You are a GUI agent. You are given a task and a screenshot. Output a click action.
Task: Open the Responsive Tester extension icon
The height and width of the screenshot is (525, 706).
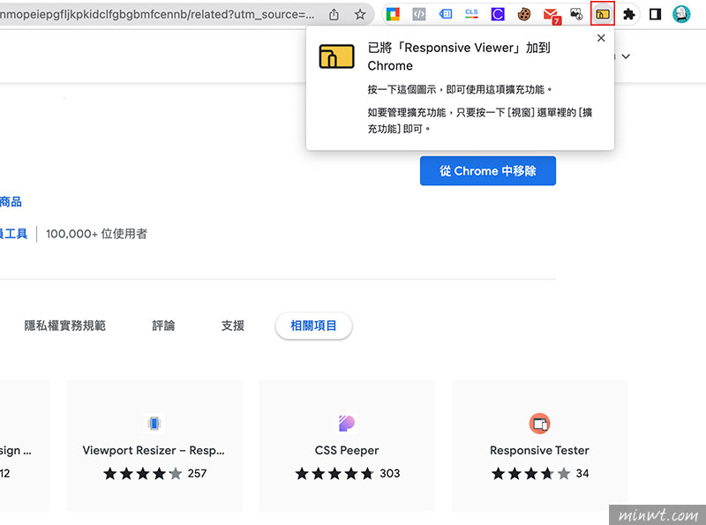[x=539, y=424]
